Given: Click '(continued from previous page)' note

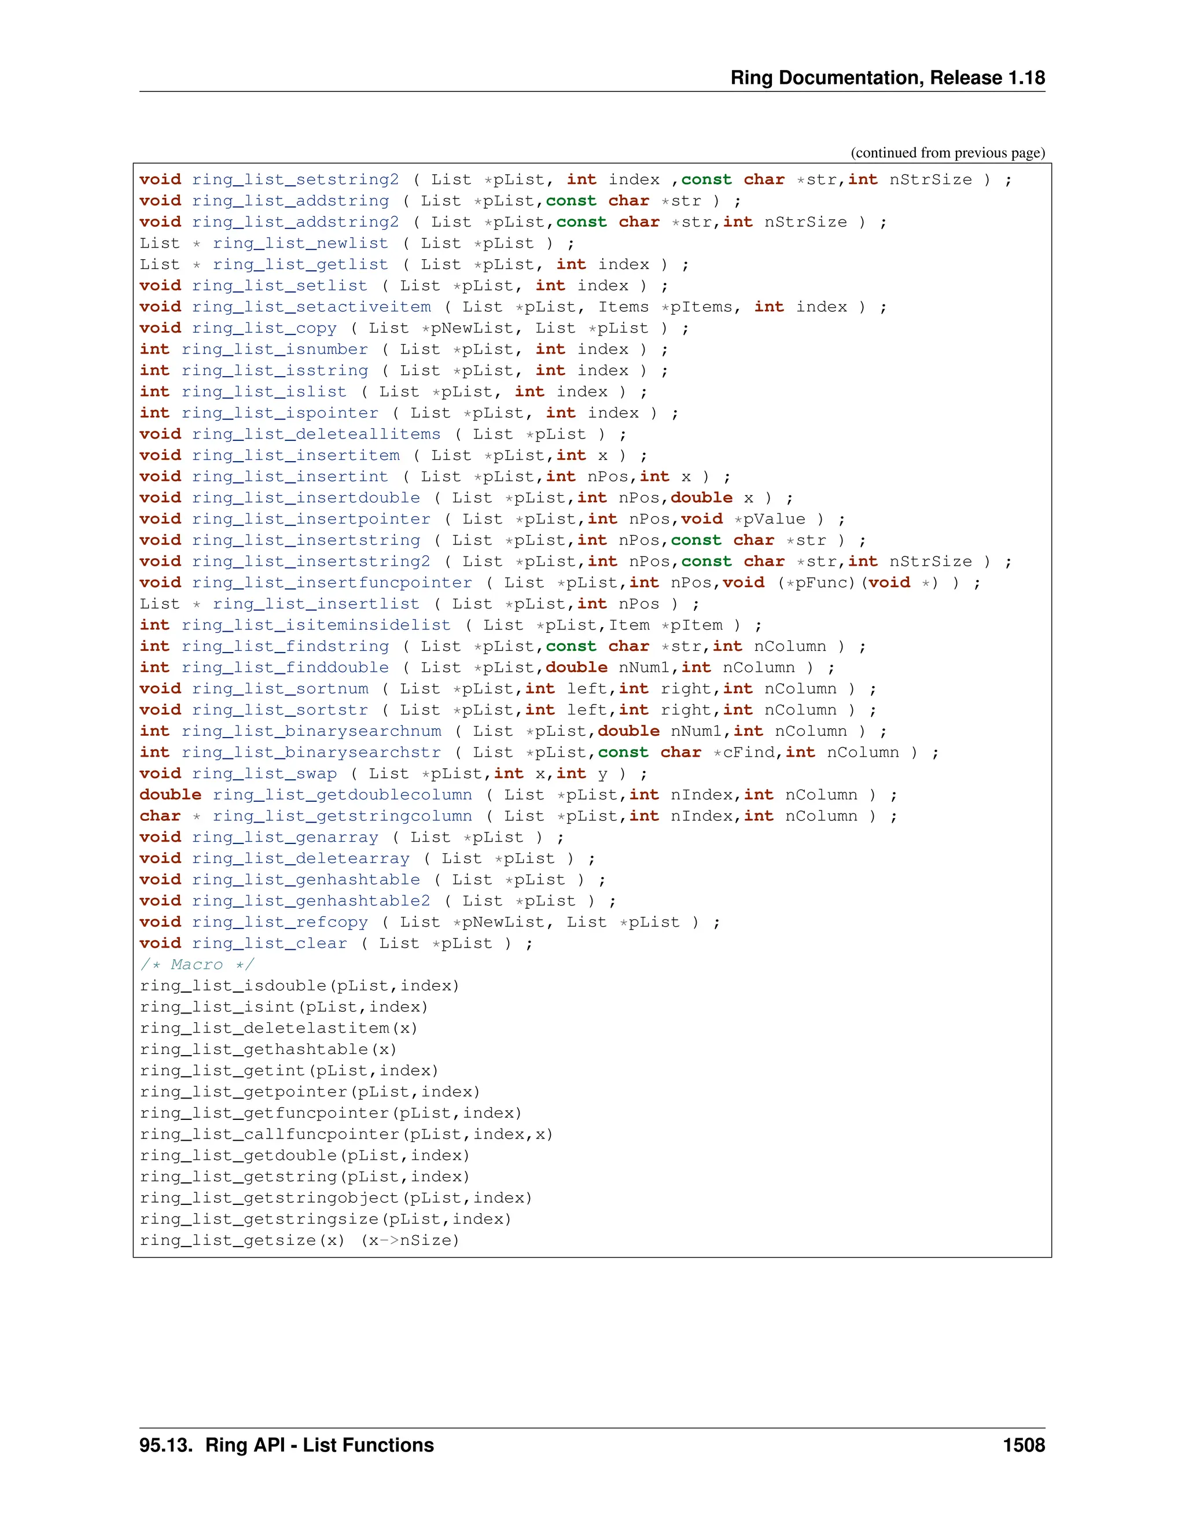Looking at the screenshot, I should [x=948, y=153].
